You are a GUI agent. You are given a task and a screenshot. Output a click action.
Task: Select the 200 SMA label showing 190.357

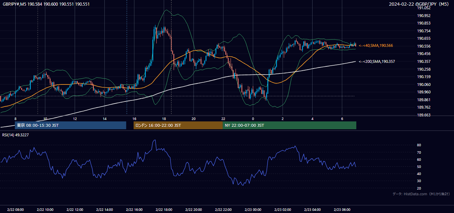tap(377, 61)
